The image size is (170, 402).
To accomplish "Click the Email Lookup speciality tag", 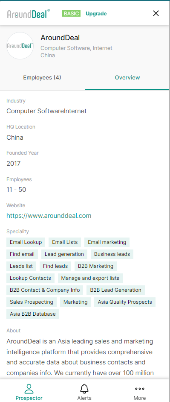I will coord(26,242).
